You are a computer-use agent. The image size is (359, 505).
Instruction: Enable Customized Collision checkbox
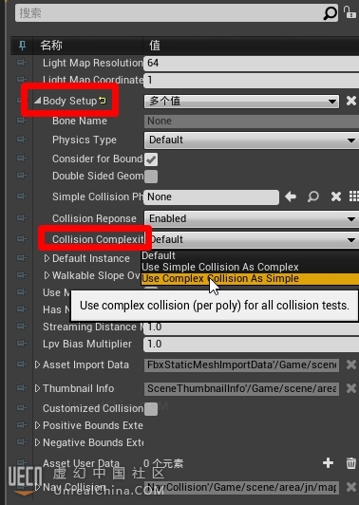pos(151,409)
